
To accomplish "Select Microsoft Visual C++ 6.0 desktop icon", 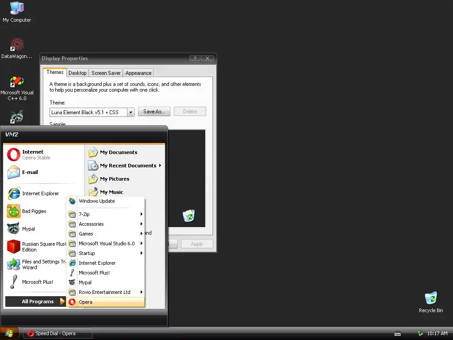I will click(x=17, y=88).
